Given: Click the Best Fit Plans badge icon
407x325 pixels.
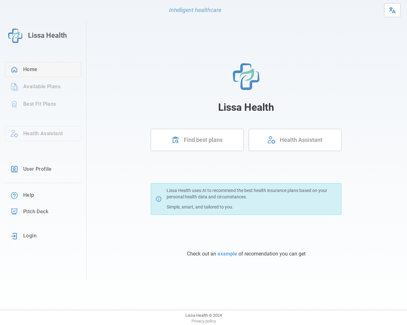Looking at the screenshot, I should 14,104.
